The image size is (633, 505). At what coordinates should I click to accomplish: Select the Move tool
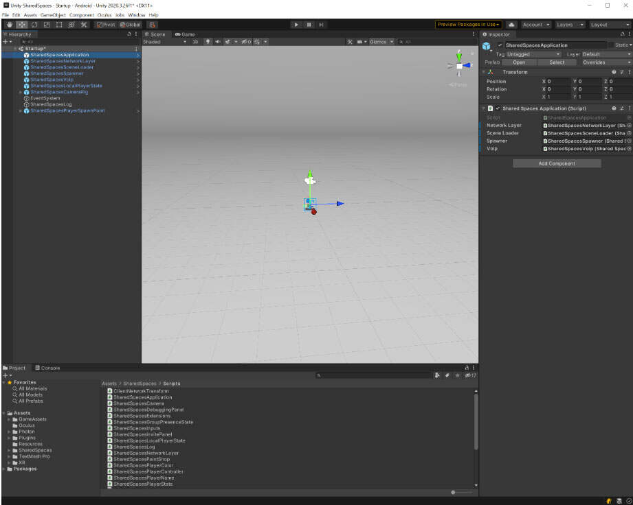(x=22, y=25)
